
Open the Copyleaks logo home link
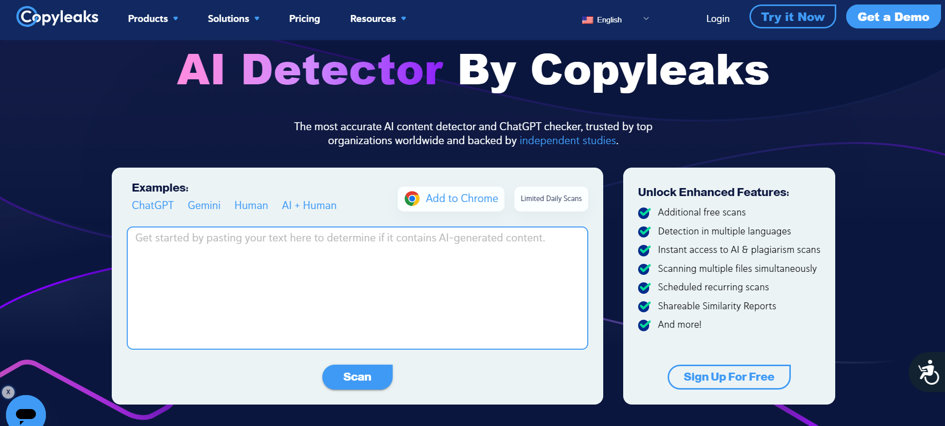click(x=57, y=17)
